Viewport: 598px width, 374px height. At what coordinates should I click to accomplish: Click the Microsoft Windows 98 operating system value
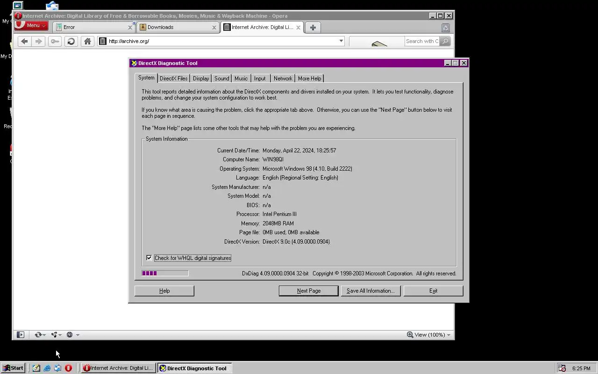click(x=307, y=169)
